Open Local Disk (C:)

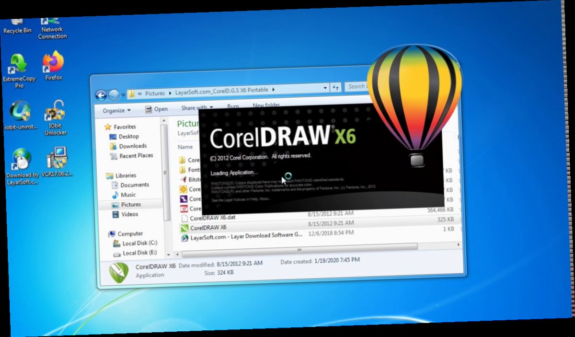(x=135, y=244)
